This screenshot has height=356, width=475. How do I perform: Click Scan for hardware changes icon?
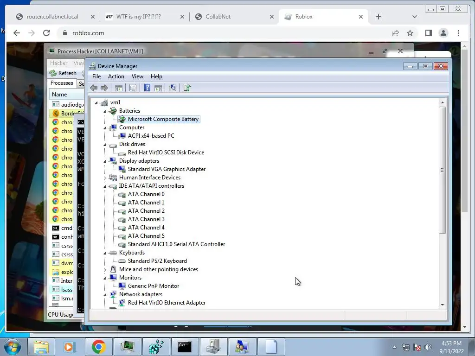click(173, 88)
